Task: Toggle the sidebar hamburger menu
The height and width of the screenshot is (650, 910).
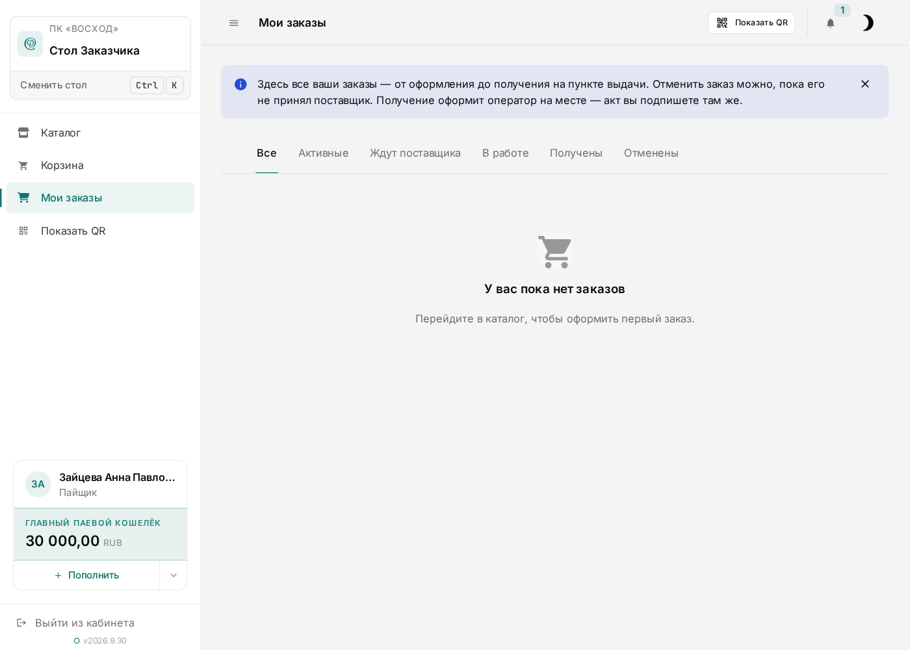Action: [x=234, y=23]
